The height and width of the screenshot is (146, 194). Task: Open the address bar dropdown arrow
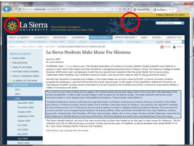tap(116, 9)
